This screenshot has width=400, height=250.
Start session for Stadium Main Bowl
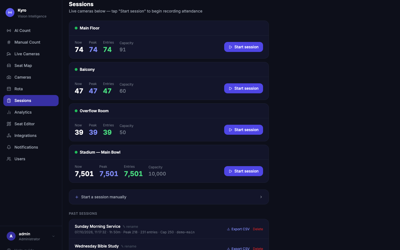pyautogui.click(x=244, y=171)
